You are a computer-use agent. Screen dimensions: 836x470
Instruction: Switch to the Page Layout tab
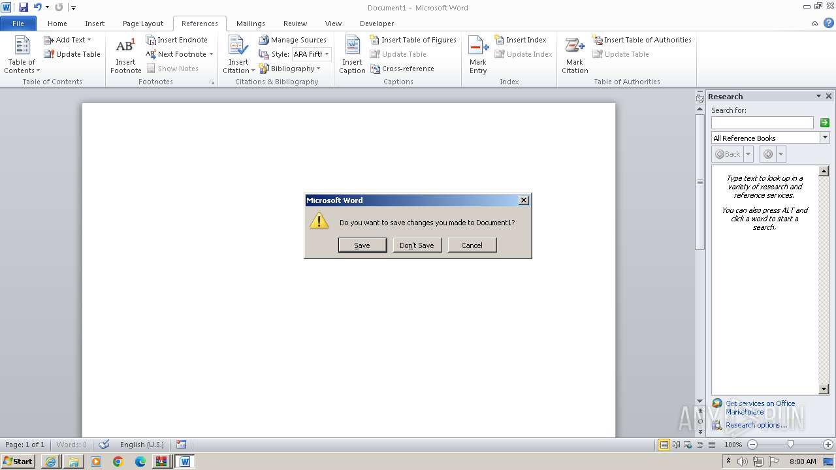(143, 23)
